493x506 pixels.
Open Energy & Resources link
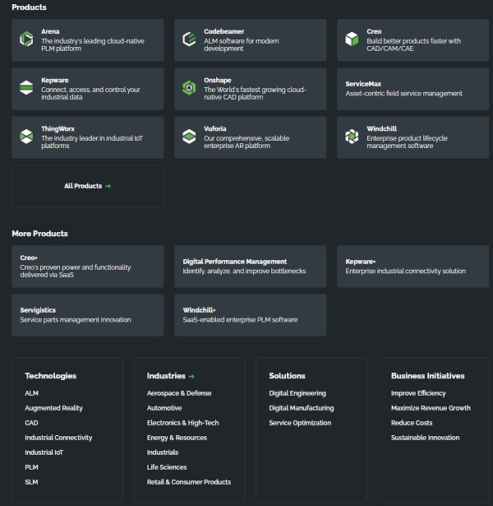tap(177, 438)
